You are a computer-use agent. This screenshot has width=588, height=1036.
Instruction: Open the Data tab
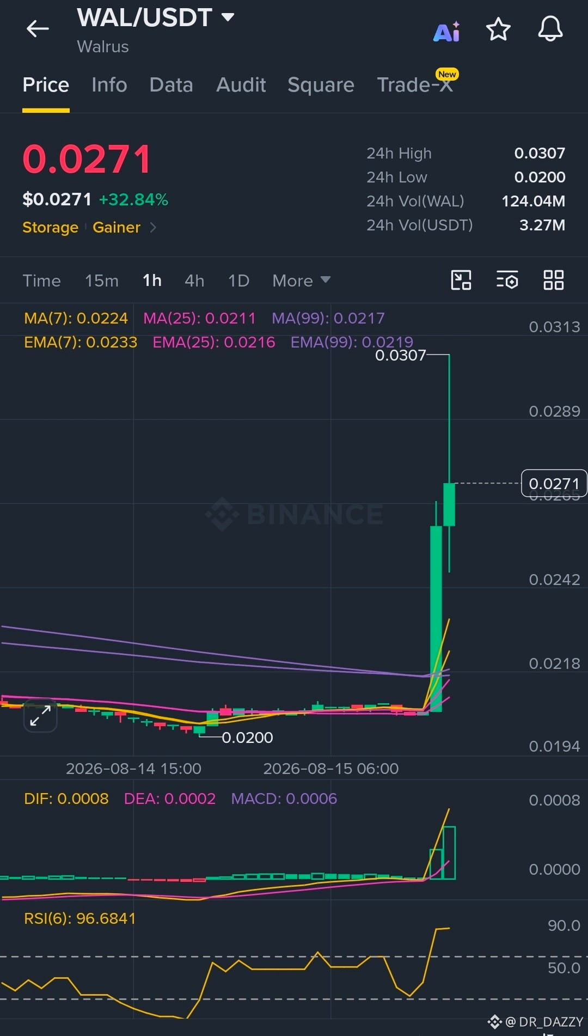[171, 85]
